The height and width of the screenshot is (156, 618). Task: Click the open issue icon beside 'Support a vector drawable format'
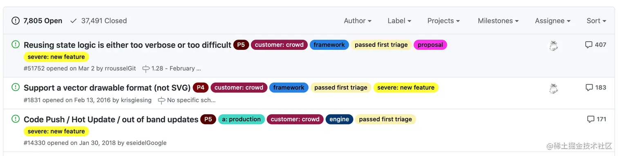(16, 87)
